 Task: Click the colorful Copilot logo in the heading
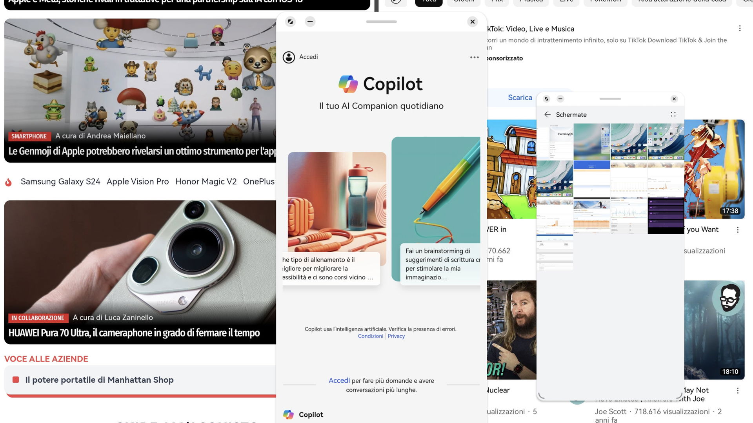tap(348, 84)
